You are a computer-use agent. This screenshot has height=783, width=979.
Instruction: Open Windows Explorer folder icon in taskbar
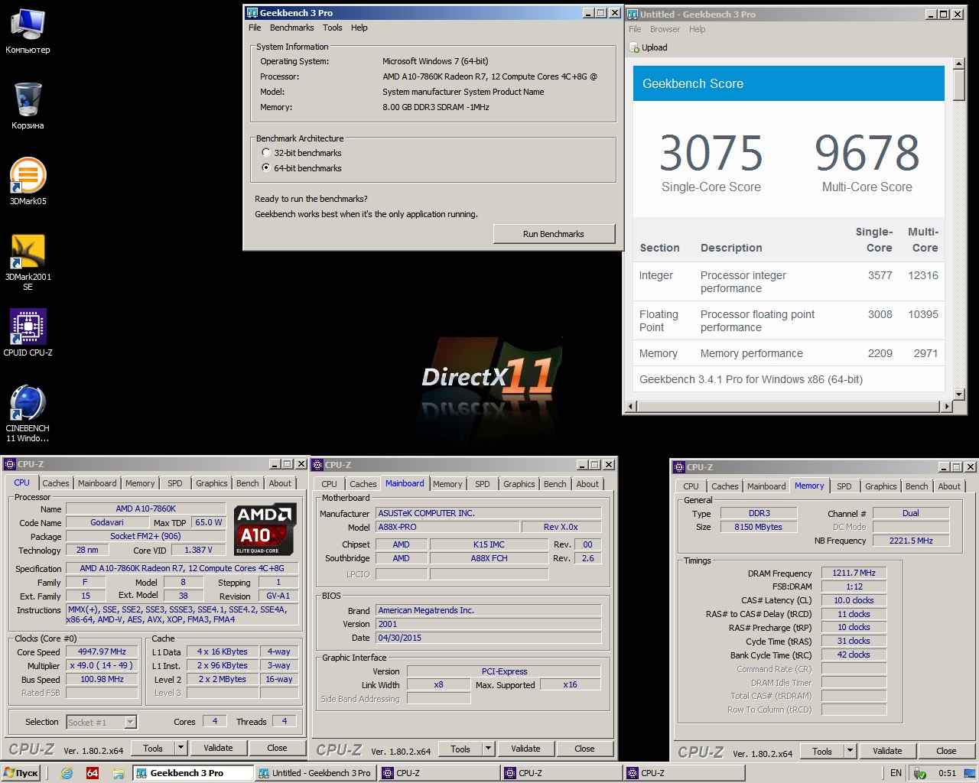coord(119,773)
